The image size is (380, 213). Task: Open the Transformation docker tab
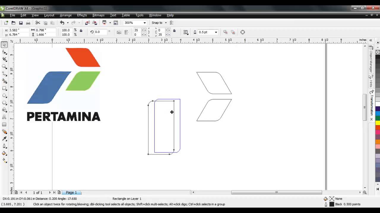[371, 103]
